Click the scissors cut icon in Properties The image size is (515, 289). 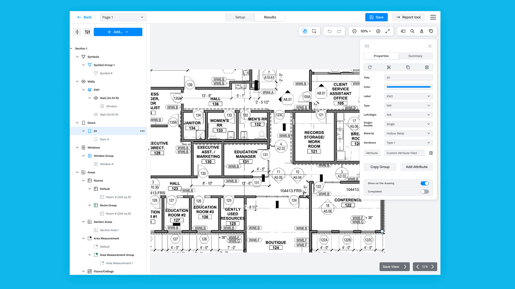389,67
